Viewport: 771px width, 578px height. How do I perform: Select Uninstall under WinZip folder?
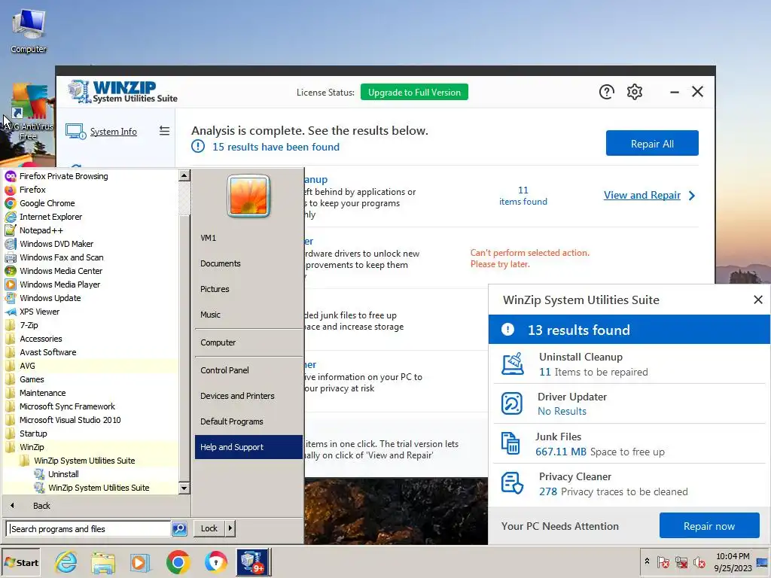coord(63,474)
